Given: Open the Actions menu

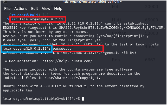Looking at the screenshot, I should (x=21, y=9).
